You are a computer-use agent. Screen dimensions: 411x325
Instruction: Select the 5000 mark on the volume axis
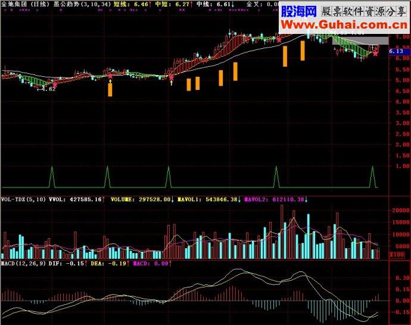point(402,246)
